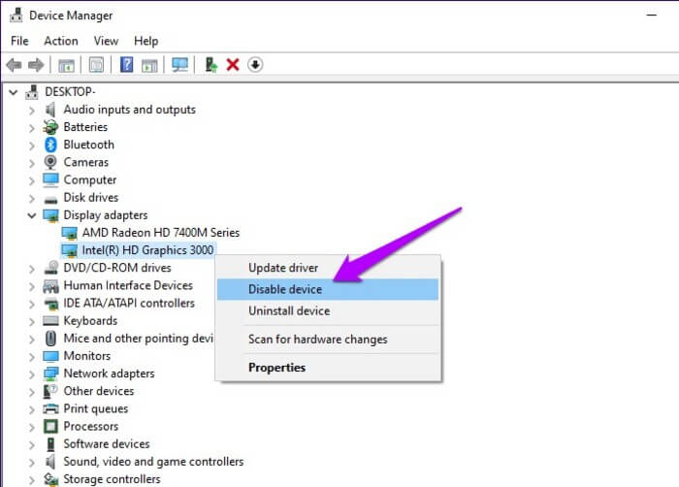Click the Action Pane toolbar icon

(149, 65)
